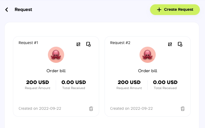Select the Request #1 title label
This screenshot has width=205, height=128.
pos(28,43)
